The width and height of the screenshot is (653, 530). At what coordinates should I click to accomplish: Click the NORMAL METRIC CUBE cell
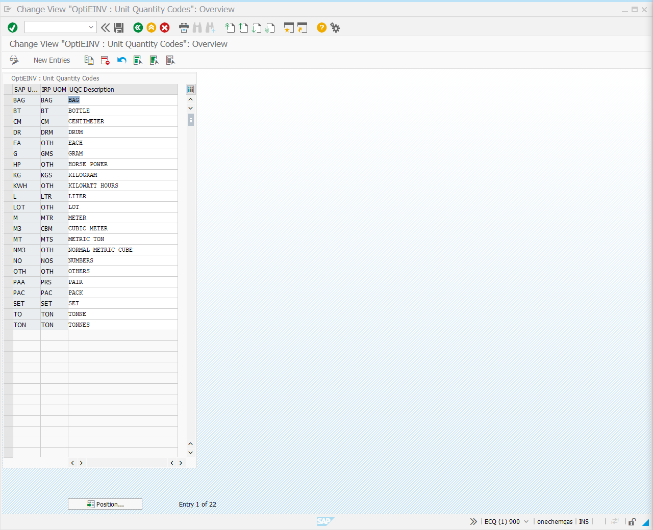(x=122, y=250)
